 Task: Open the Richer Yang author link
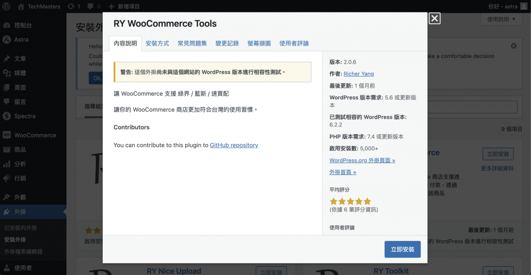click(359, 74)
